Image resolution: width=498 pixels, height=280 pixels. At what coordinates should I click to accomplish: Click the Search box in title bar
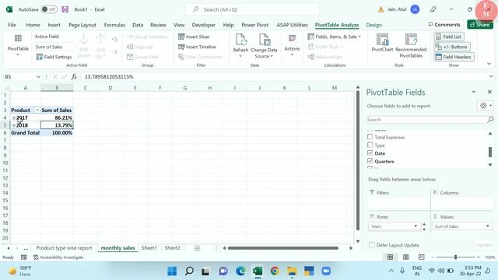pyautogui.click(x=252, y=9)
